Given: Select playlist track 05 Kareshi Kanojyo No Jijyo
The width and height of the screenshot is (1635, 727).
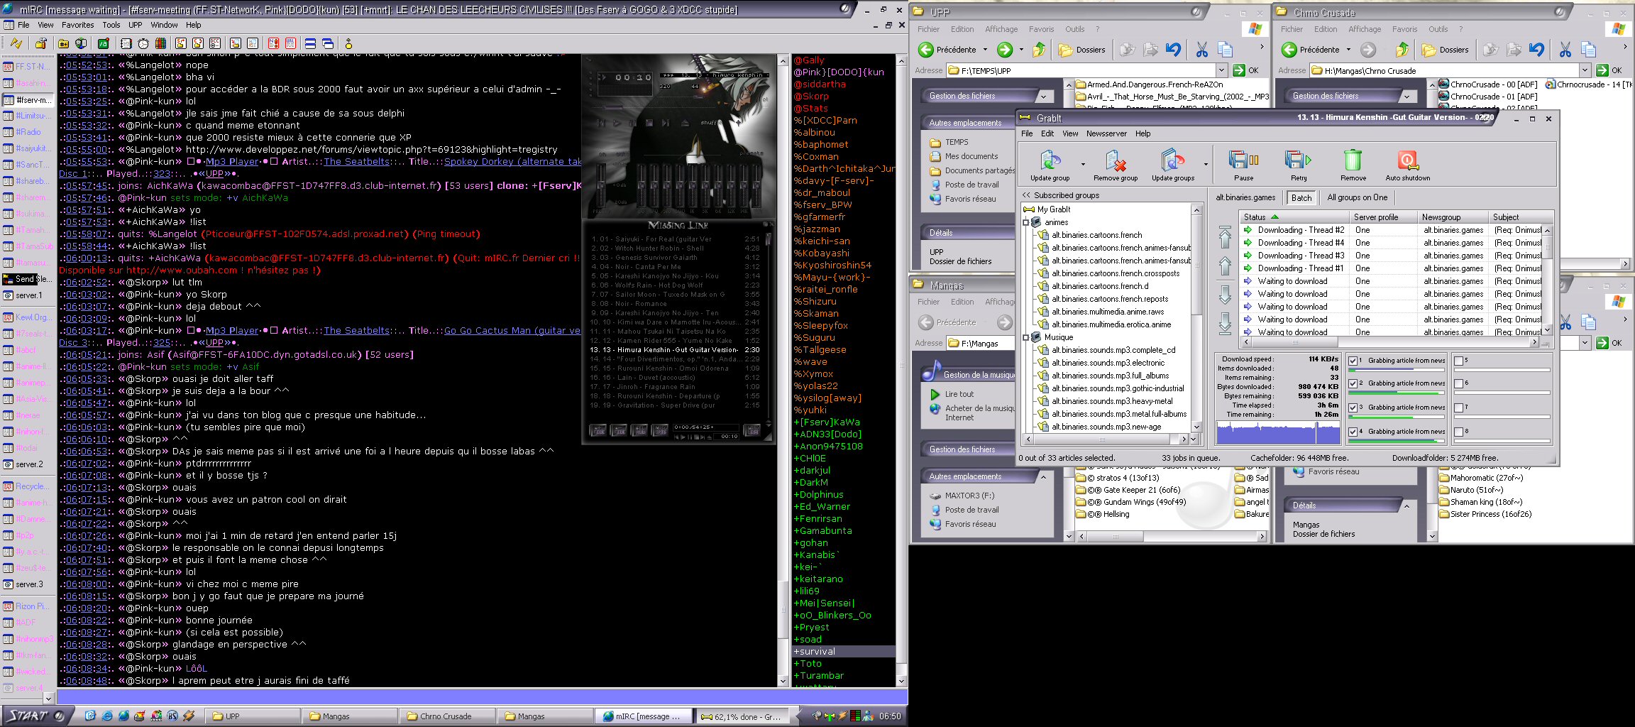Looking at the screenshot, I should point(675,275).
